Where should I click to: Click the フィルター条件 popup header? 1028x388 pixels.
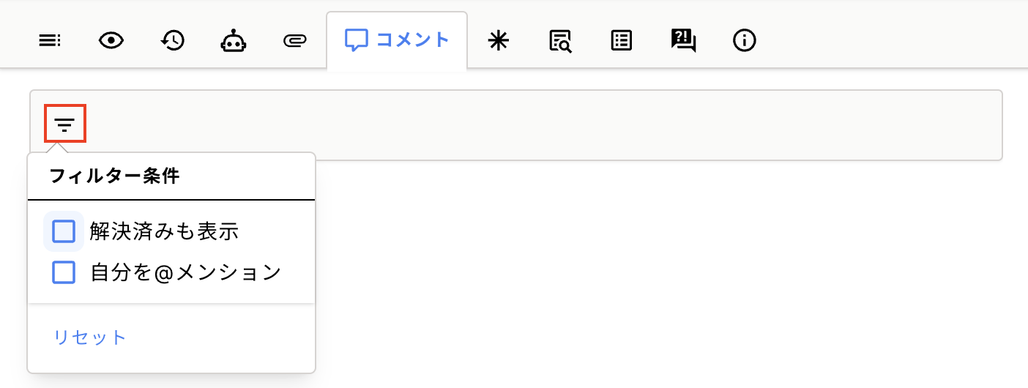click(x=114, y=176)
